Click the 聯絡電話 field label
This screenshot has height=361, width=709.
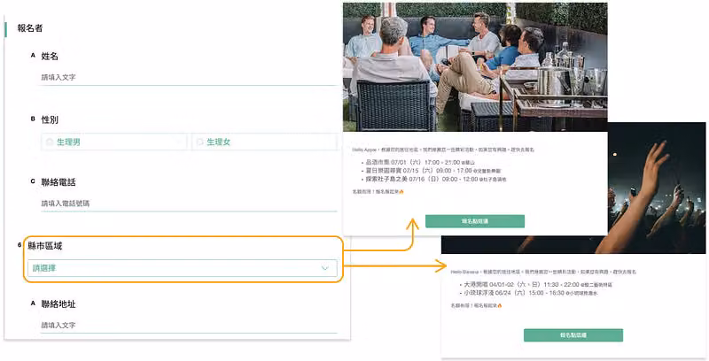pos(58,182)
